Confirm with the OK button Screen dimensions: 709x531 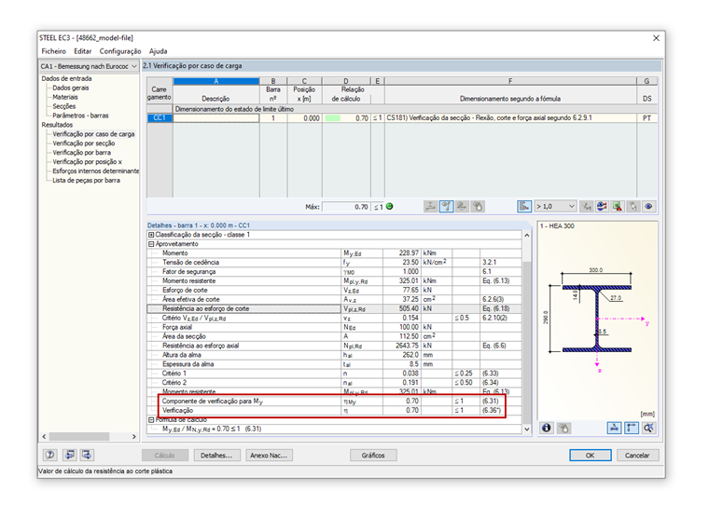pyautogui.click(x=591, y=456)
